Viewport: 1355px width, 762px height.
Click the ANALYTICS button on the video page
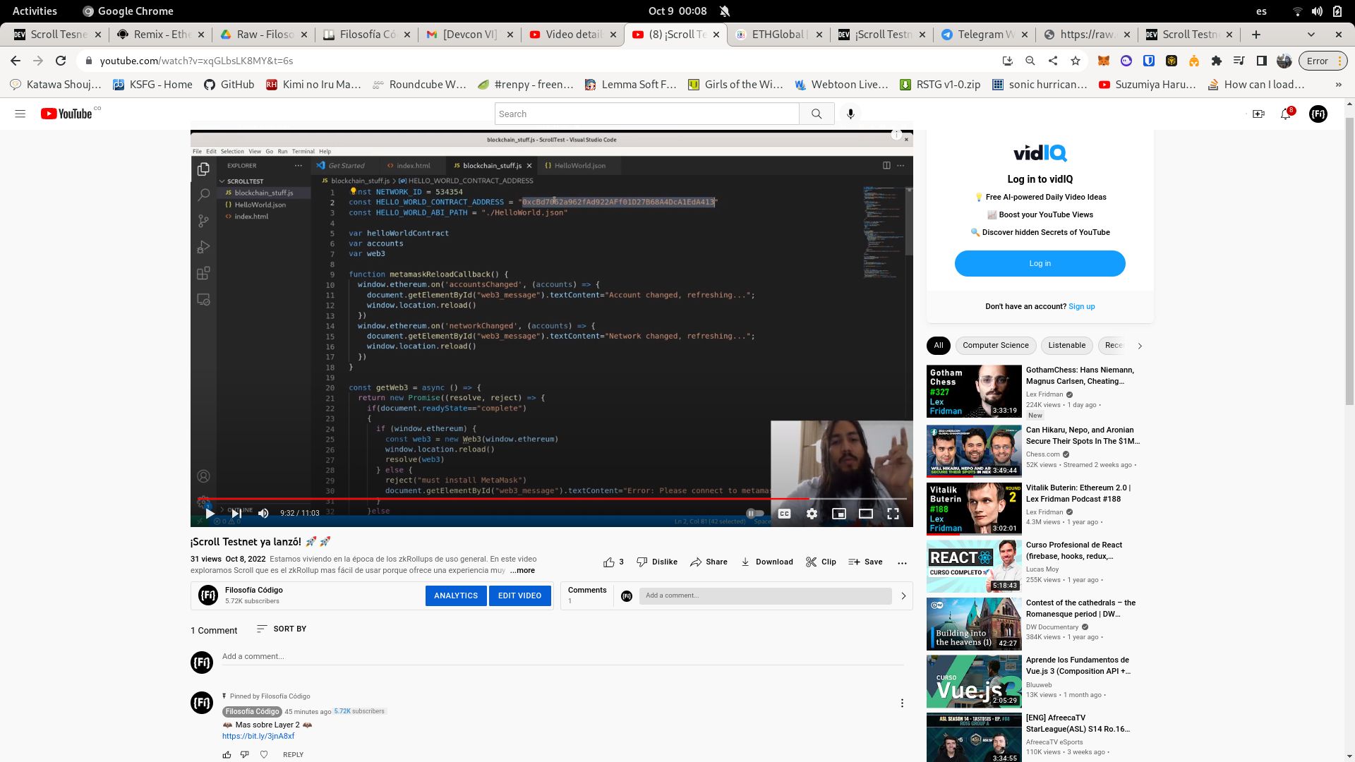click(x=456, y=595)
